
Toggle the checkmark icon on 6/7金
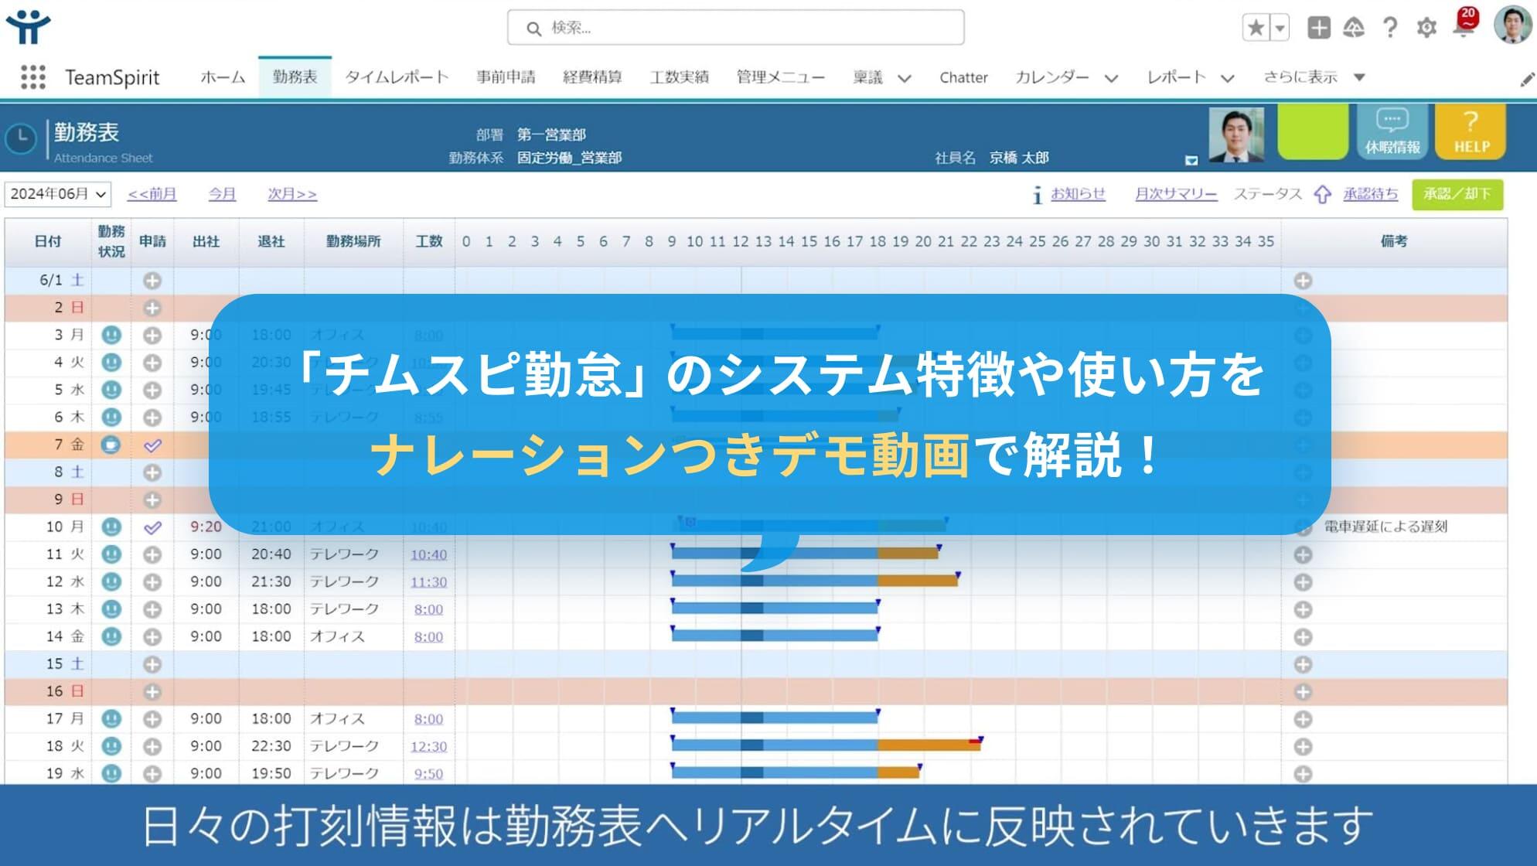tap(149, 444)
